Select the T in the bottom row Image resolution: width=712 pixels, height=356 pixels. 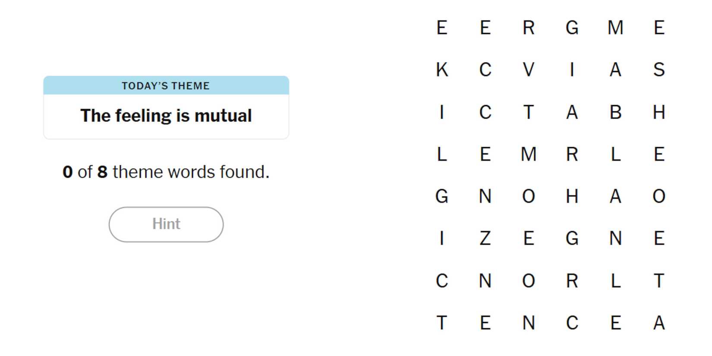441,323
